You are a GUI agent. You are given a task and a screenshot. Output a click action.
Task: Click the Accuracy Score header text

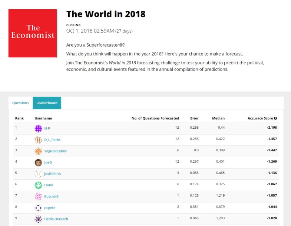tap(260, 118)
